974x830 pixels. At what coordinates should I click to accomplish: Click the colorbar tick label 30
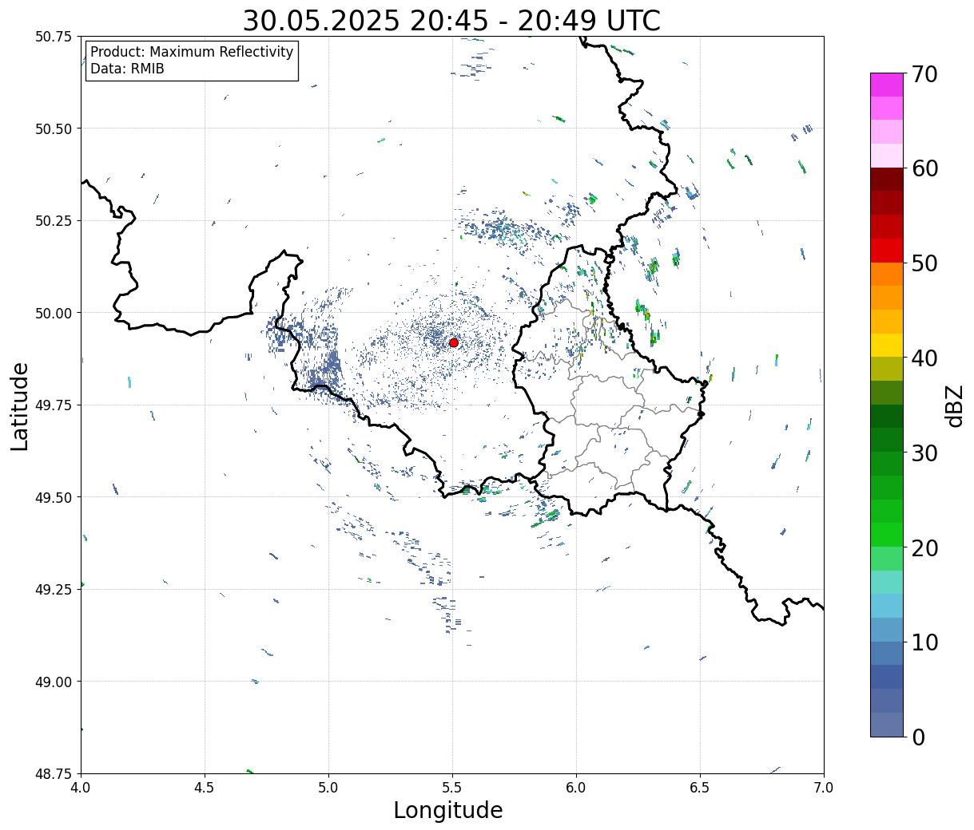pyautogui.click(x=924, y=453)
